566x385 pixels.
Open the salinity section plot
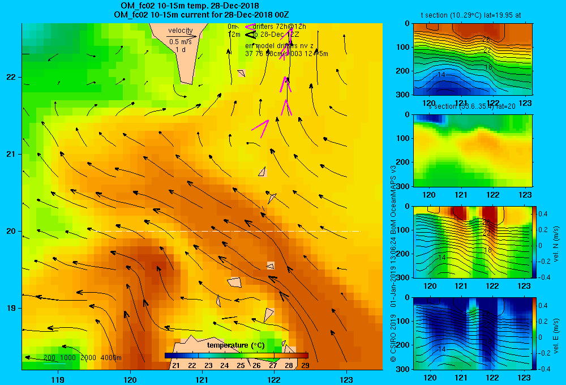[473, 151]
